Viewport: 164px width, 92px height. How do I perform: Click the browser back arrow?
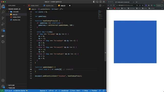click(x=108, y=5)
